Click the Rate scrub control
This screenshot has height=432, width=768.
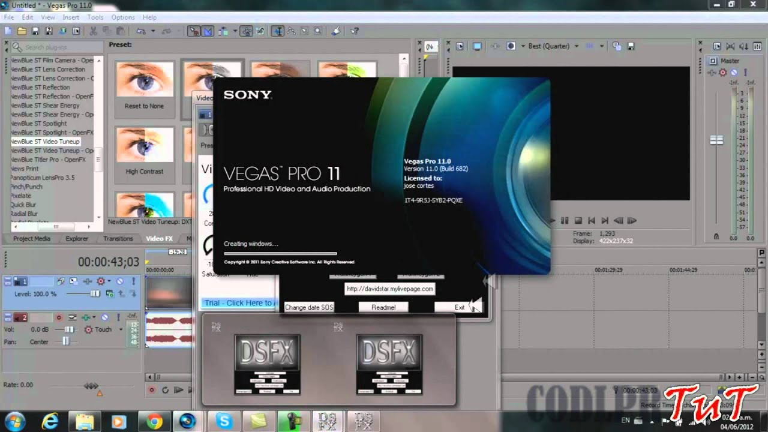[x=91, y=385]
